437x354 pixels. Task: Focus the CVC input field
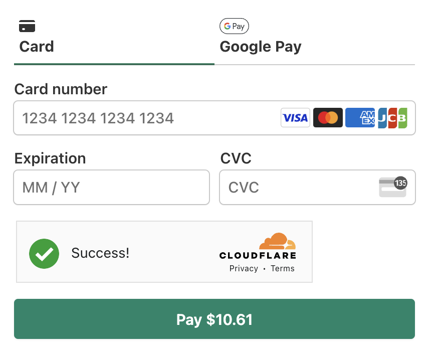point(317,188)
